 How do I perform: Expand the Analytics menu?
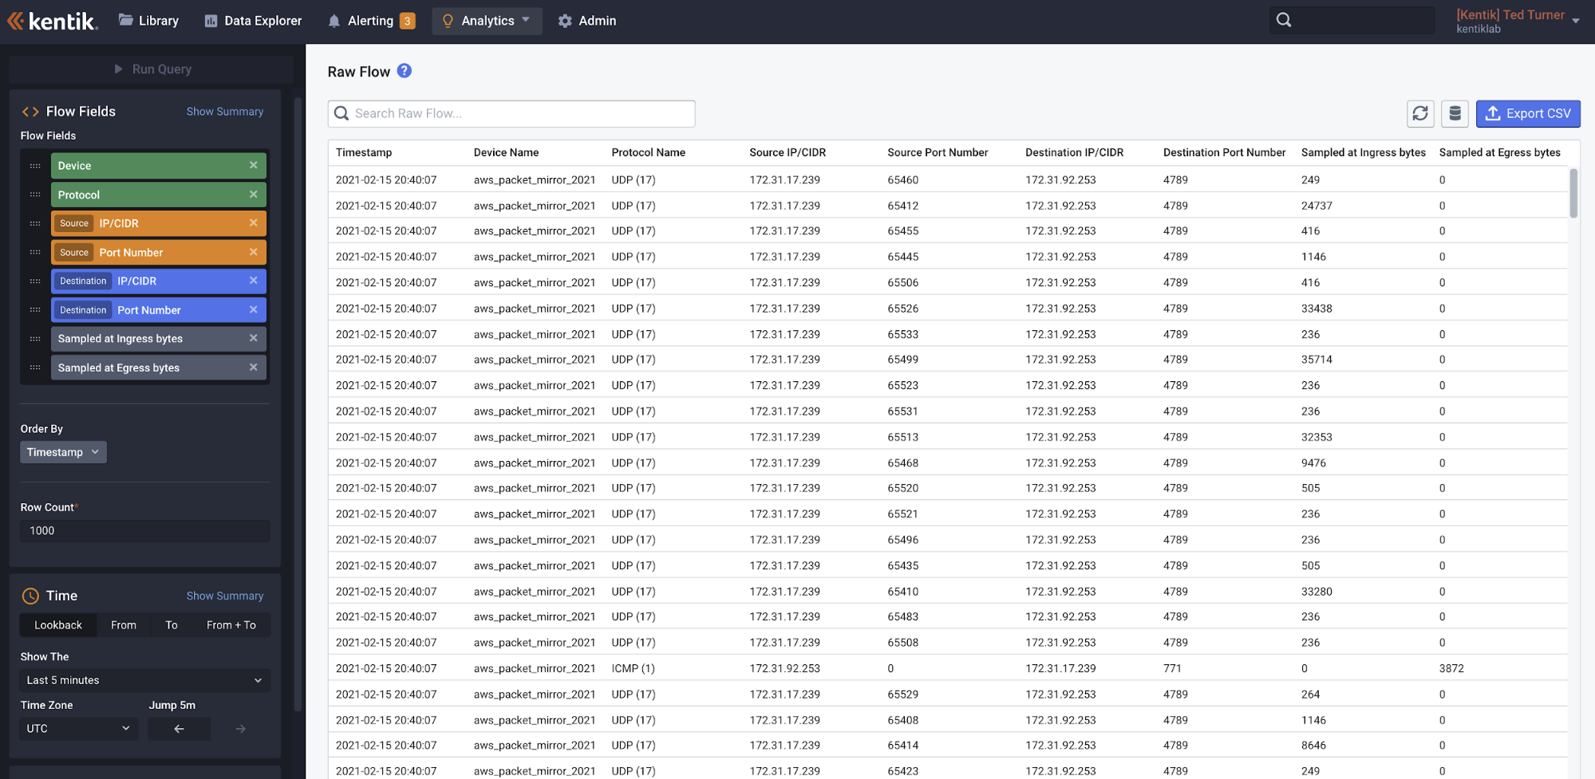[487, 21]
